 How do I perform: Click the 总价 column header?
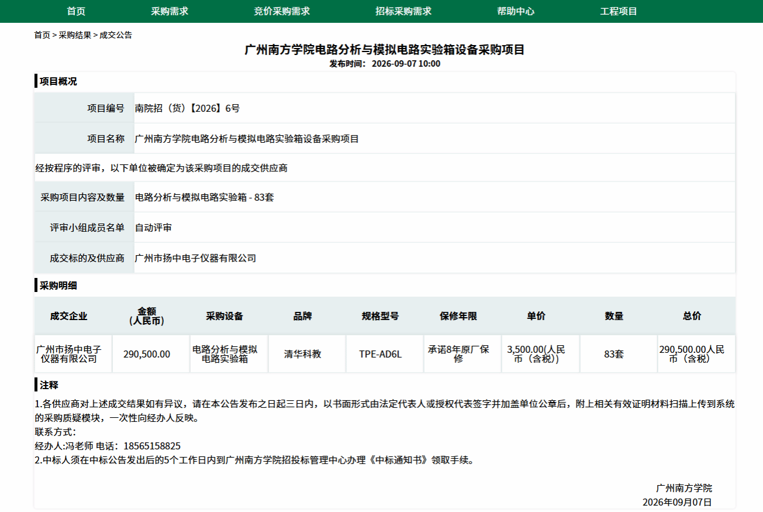click(692, 316)
